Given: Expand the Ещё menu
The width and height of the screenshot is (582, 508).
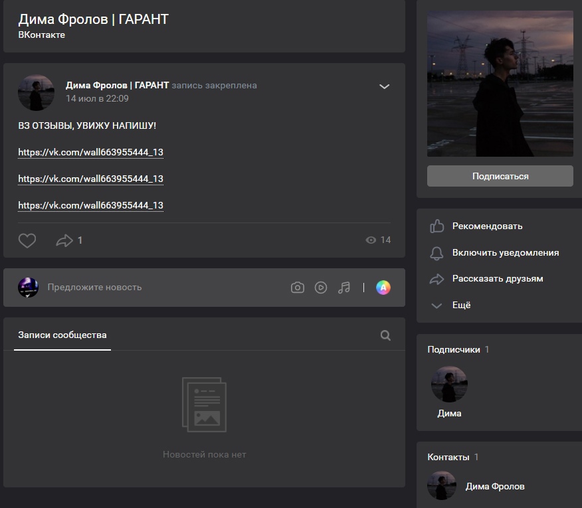Looking at the screenshot, I should click(x=460, y=305).
